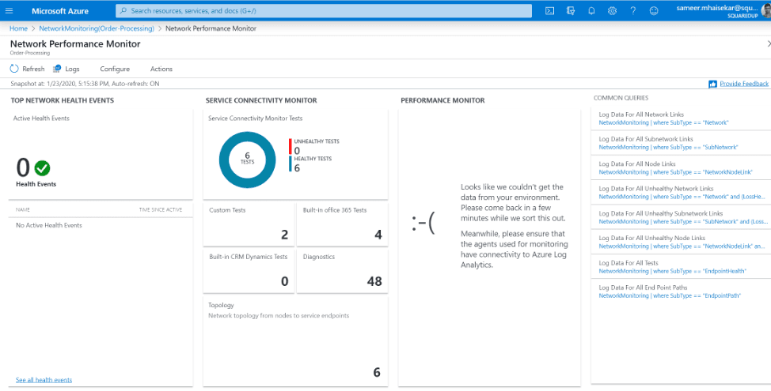Image resolution: width=771 pixels, height=391 pixels.
Task: Click the Refresh button
Action: click(27, 69)
